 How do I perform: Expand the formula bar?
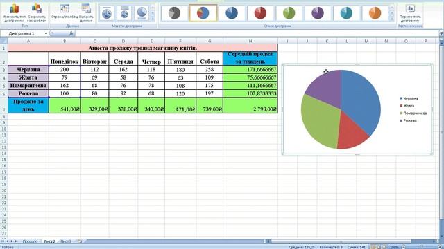pyautogui.click(x=441, y=33)
